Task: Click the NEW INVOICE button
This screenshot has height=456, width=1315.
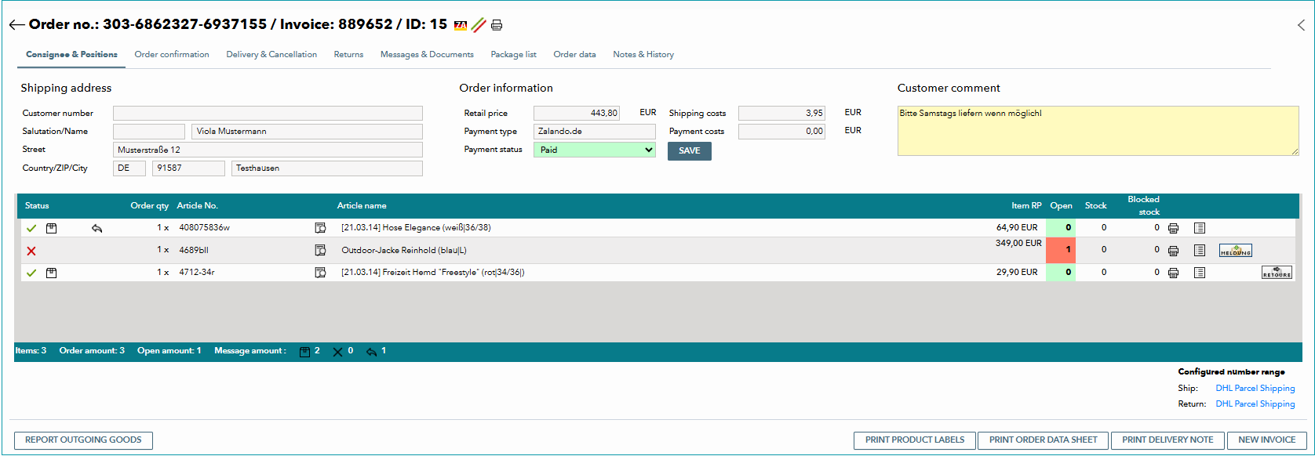Action: (1267, 440)
